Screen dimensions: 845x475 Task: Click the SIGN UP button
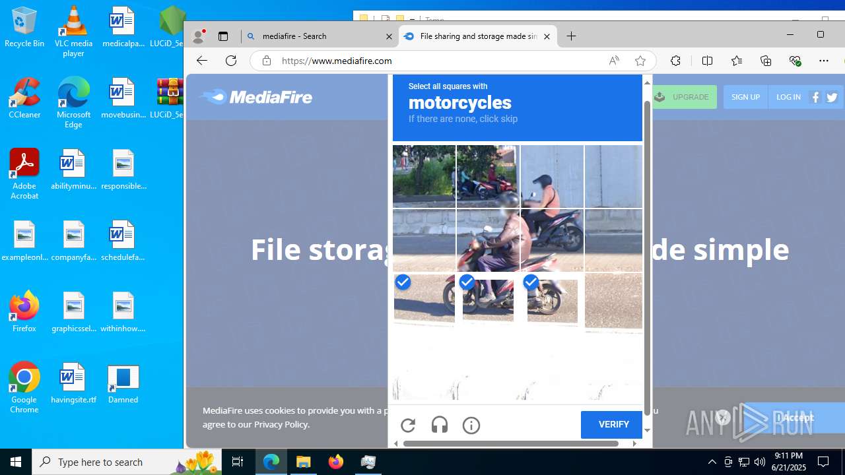(x=745, y=97)
